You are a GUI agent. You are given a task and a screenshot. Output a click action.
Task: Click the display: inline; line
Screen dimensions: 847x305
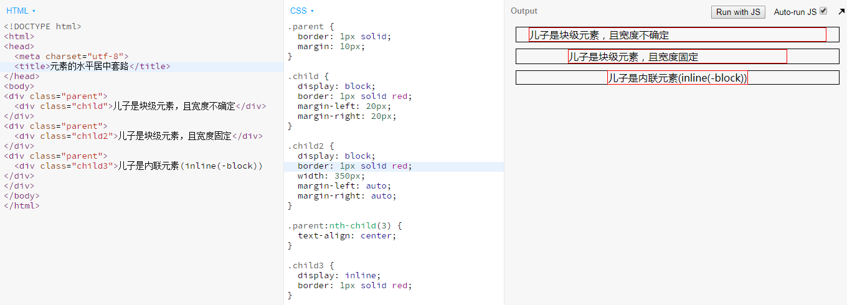[339, 275]
